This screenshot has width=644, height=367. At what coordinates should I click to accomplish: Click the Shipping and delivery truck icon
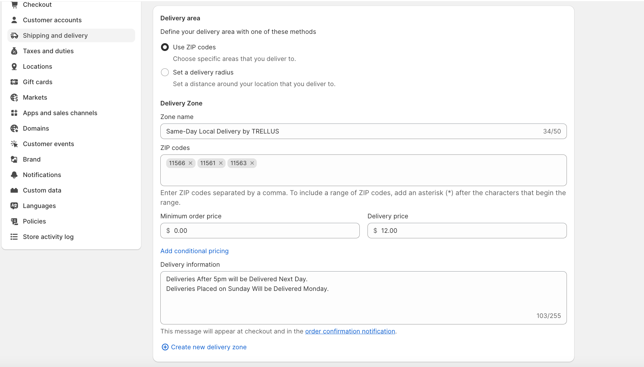coord(14,35)
